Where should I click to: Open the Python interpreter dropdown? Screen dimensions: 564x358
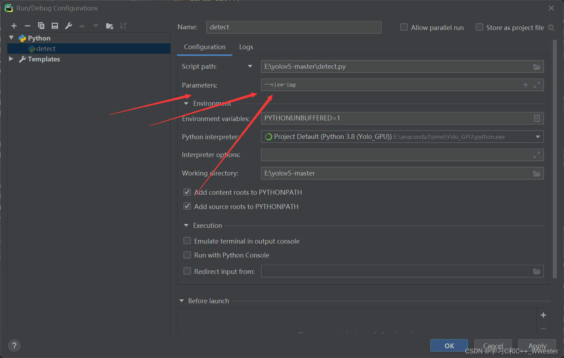pyautogui.click(x=538, y=137)
